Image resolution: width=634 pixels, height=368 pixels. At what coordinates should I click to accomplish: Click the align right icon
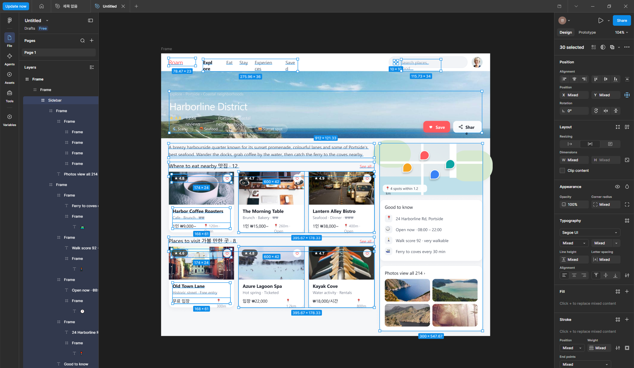coord(584,79)
